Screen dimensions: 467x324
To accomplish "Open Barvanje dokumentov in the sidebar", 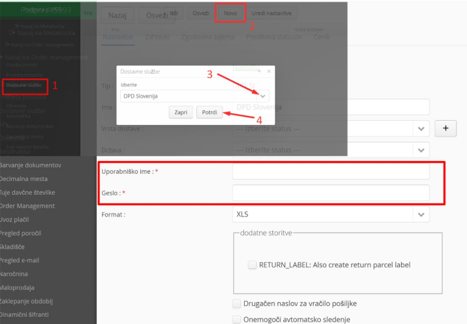I will click(30, 165).
